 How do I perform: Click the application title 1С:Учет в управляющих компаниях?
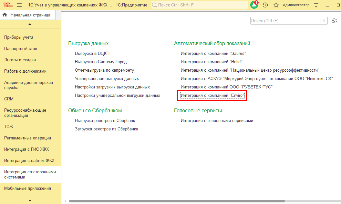(71, 5)
